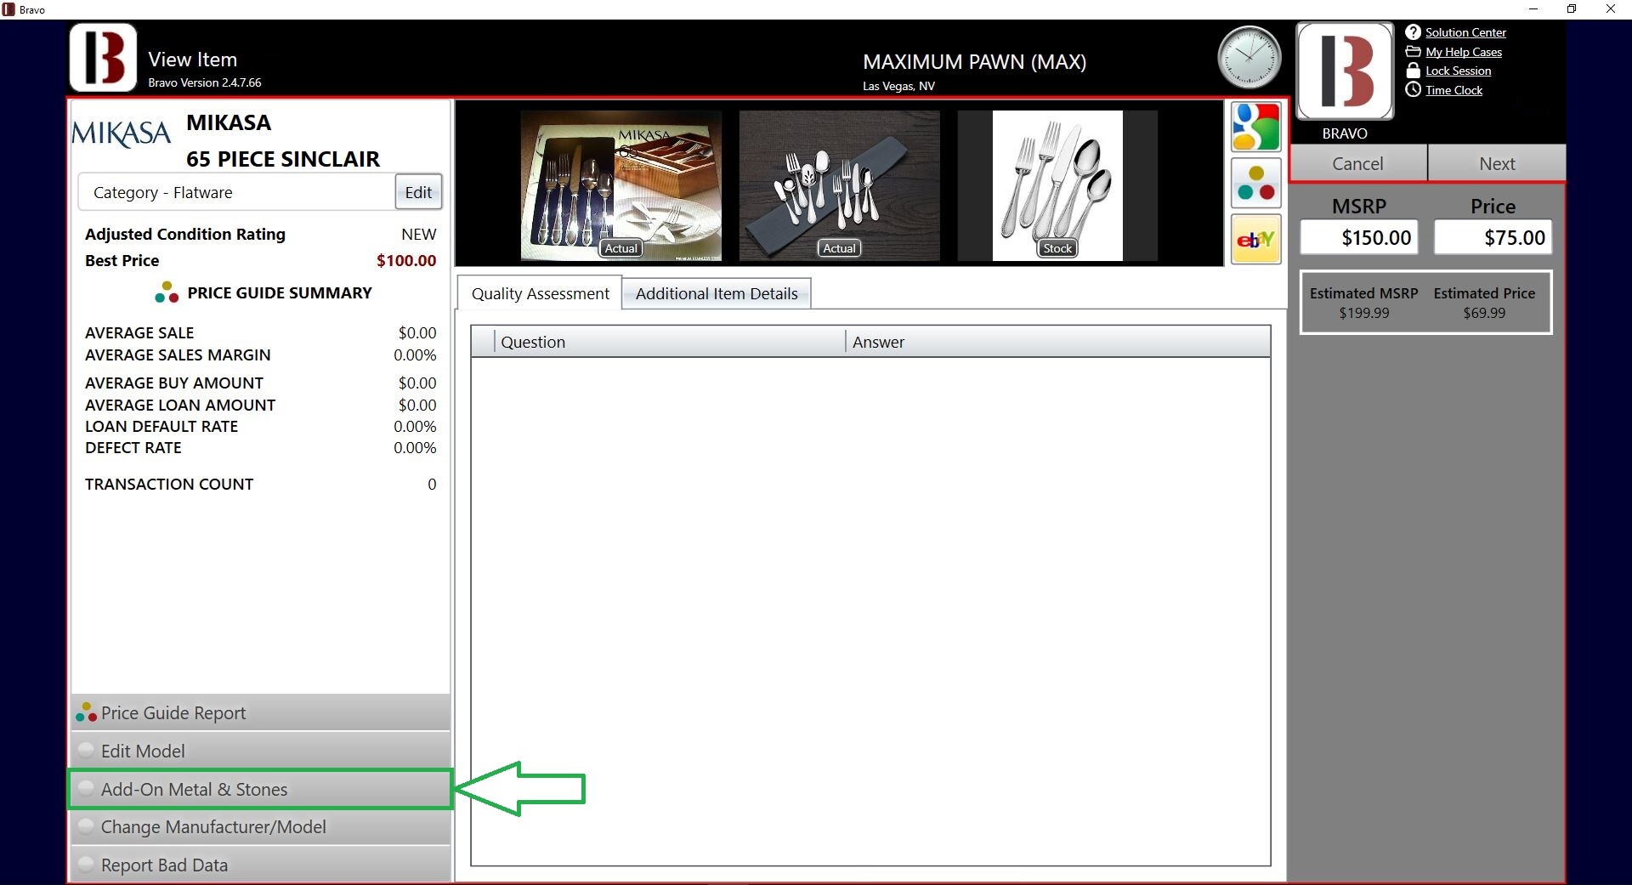Select Edit Model option
1632x885 pixels.
coord(260,751)
